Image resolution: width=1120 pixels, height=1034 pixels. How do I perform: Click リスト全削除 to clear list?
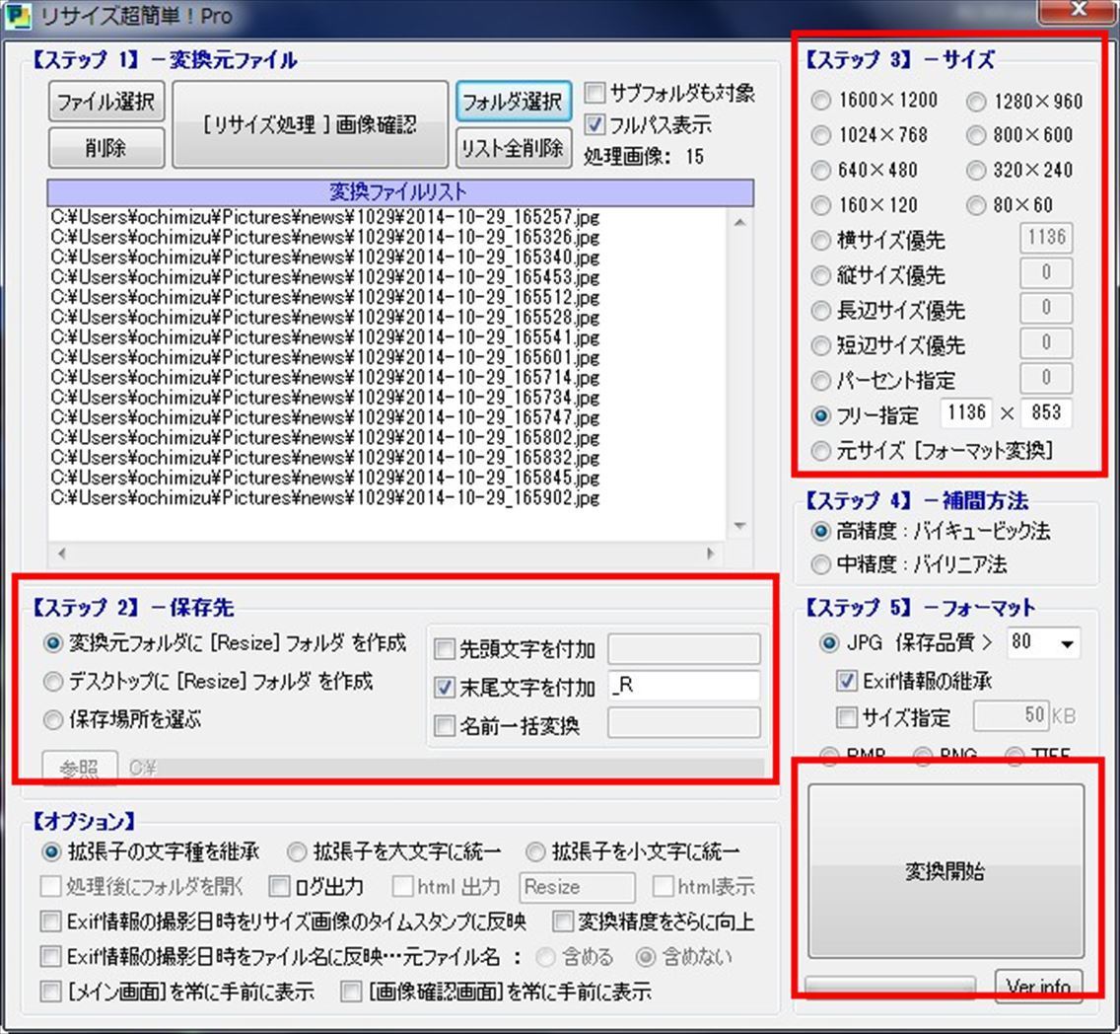click(x=513, y=148)
